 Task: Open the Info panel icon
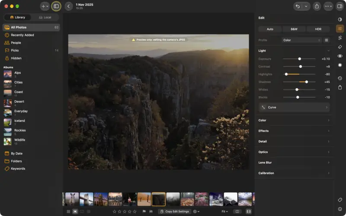(340, 209)
